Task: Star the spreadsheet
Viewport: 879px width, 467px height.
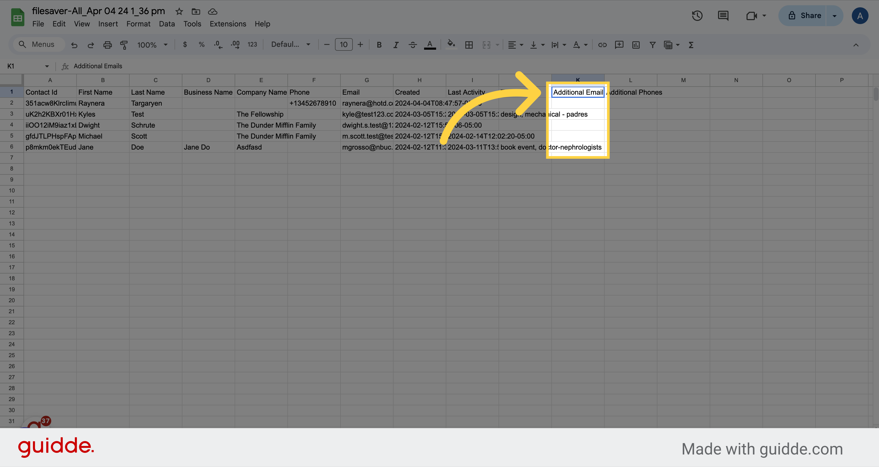Action: point(179,12)
